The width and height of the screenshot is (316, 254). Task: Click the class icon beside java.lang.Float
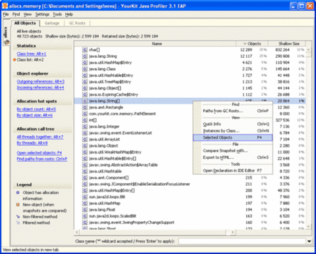coord(85,209)
